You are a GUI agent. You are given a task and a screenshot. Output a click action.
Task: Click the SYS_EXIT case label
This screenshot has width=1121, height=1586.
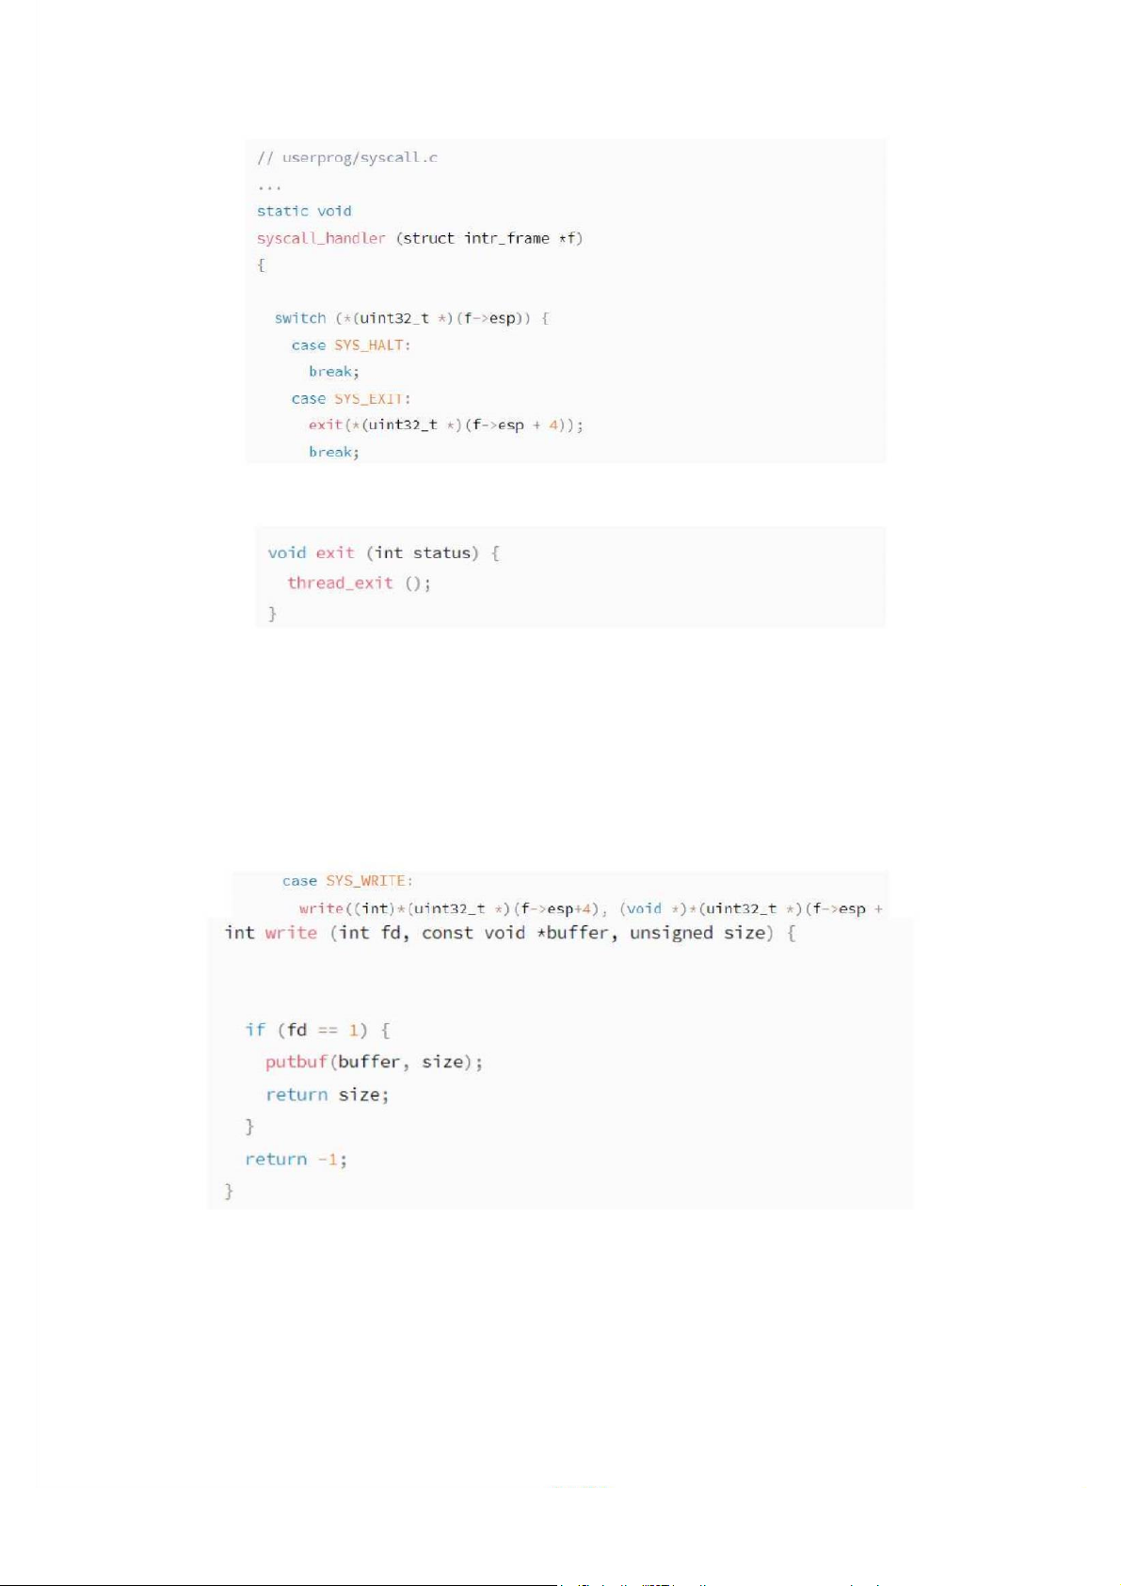[371, 399]
